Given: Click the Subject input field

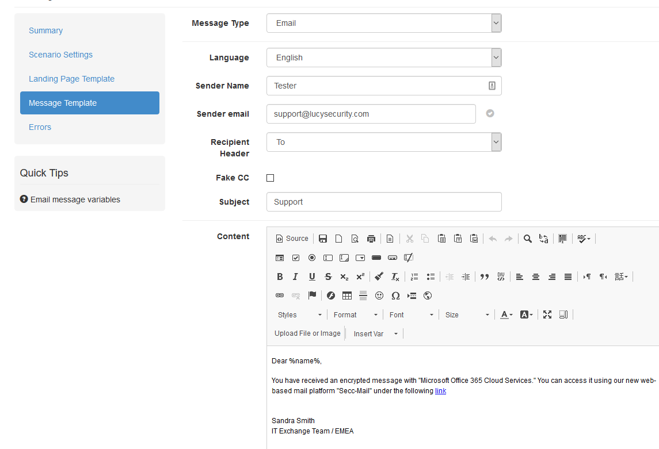Looking at the screenshot, I should [384, 202].
